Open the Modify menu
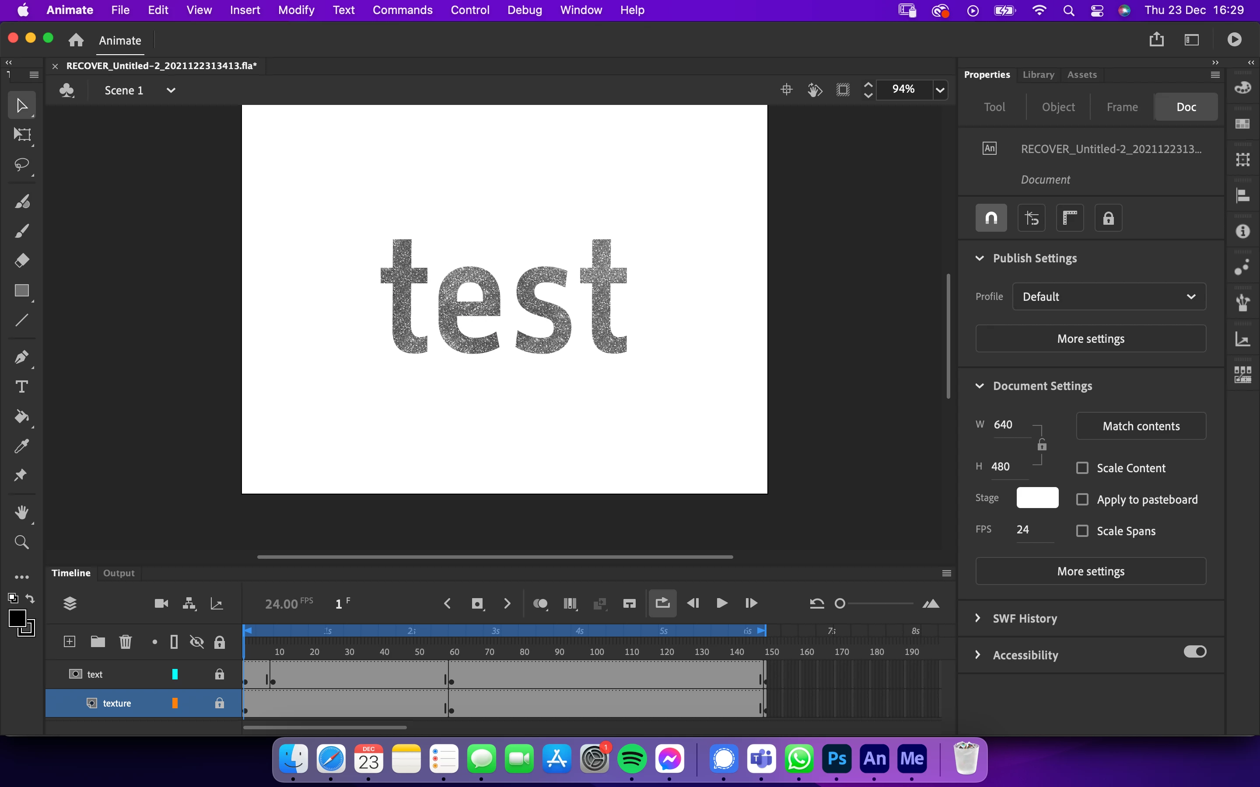The width and height of the screenshot is (1260, 787). pos(296,10)
